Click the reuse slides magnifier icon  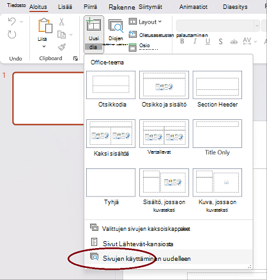[x=94, y=256]
